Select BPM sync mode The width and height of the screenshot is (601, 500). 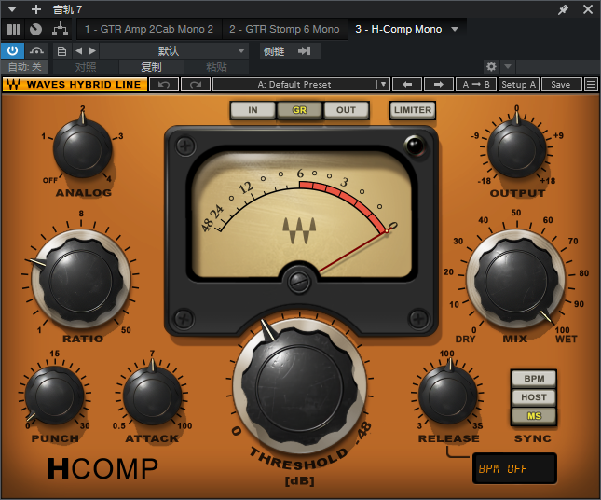534,379
